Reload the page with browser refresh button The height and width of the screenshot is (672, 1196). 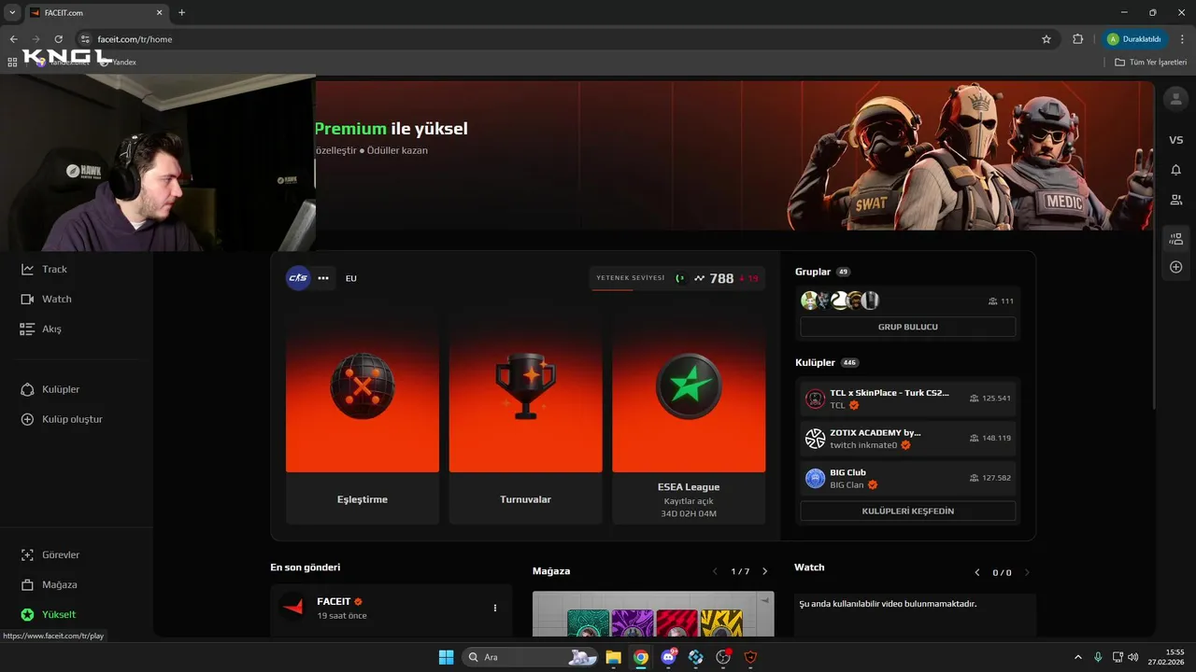[58, 39]
